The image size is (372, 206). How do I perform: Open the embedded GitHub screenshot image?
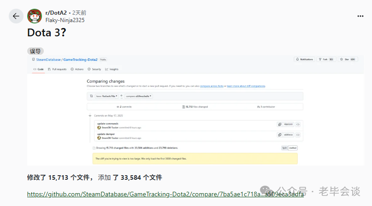click(195, 110)
